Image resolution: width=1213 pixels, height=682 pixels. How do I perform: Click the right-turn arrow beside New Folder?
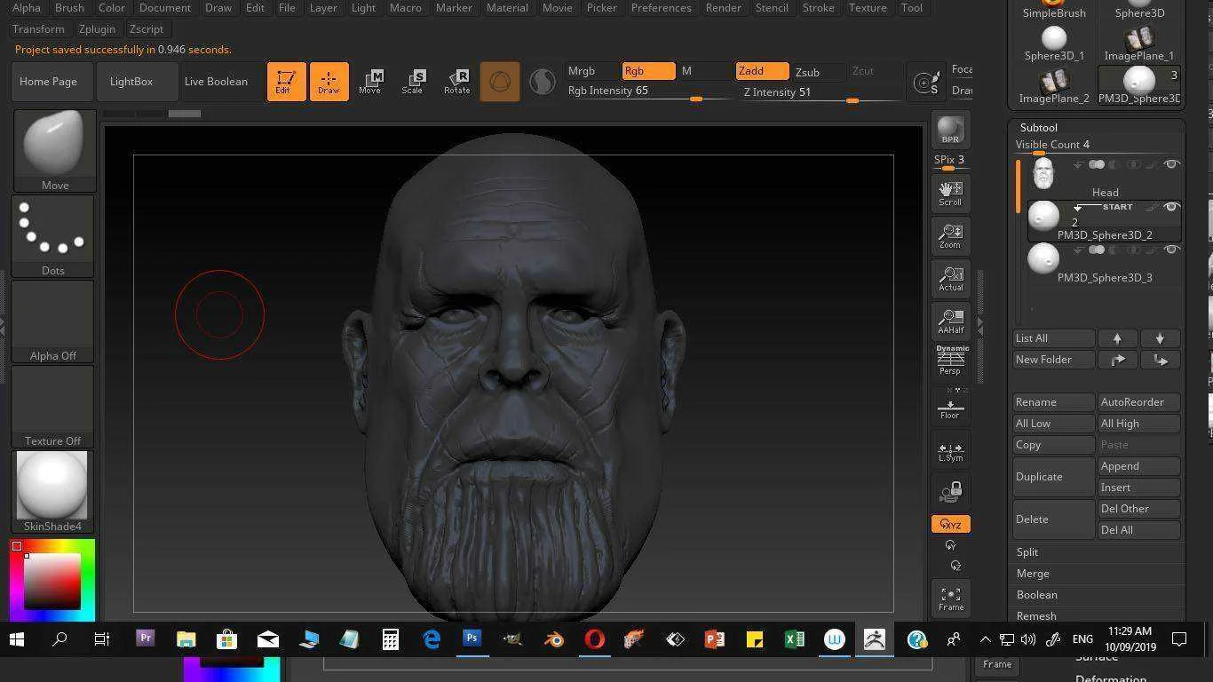pos(1117,360)
